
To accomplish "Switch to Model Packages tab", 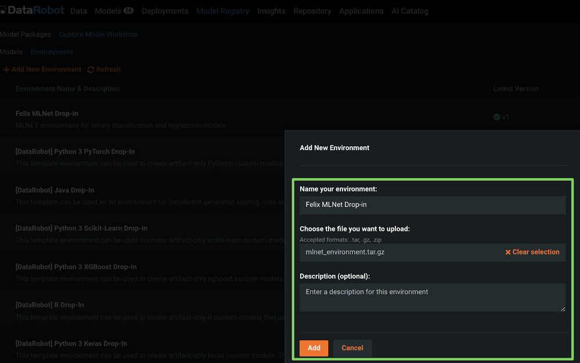I will 26,34.
